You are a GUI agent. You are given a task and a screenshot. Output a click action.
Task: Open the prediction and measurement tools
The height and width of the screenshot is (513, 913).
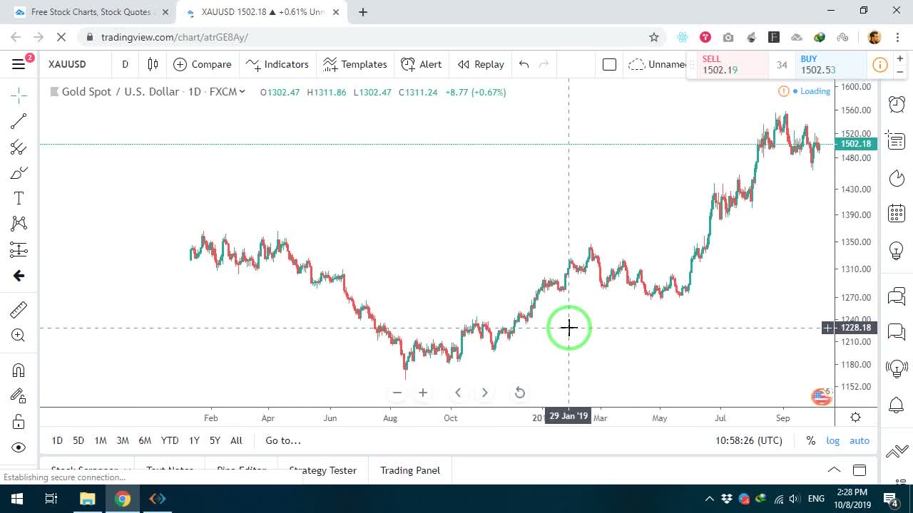pos(19,249)
